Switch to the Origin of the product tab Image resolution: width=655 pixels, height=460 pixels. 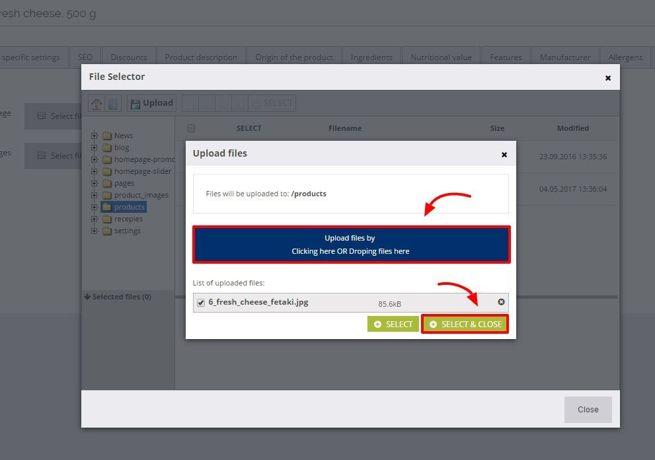(x=294, y=57)
